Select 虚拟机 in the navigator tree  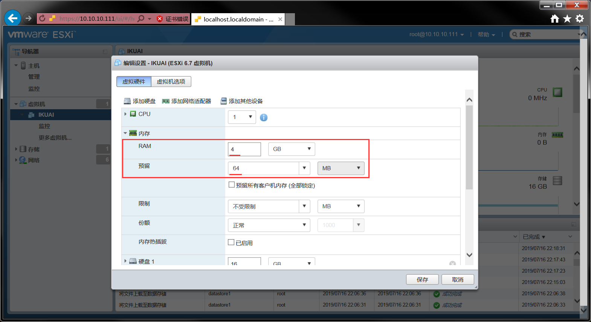tap(37, 104)
